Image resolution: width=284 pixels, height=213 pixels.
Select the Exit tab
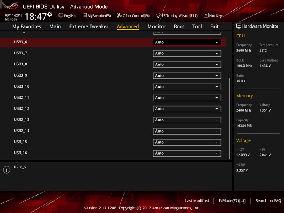[214, 27]
